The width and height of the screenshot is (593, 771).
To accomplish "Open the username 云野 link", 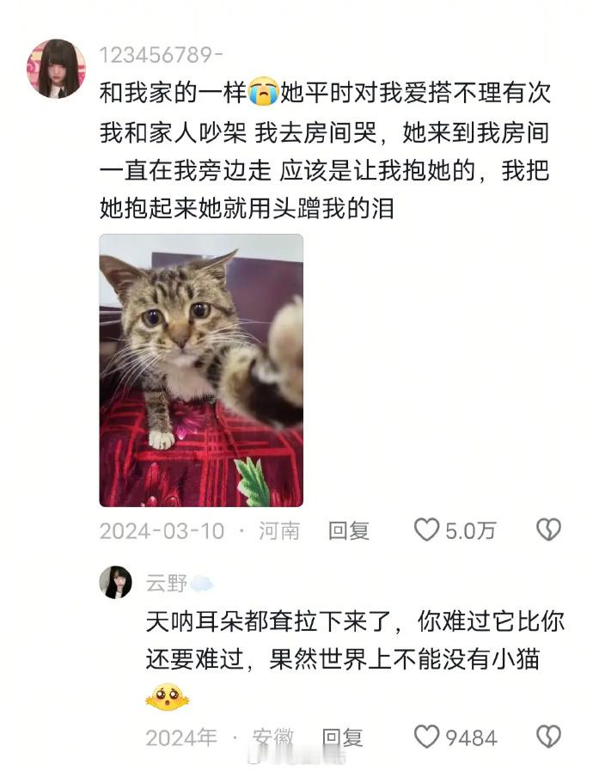I will (x=166, y=584).
